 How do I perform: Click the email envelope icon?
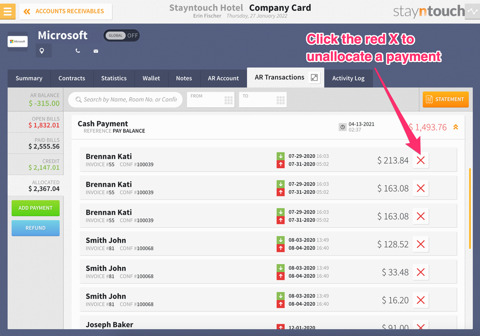pyautogui.click(x=96, y=51)
